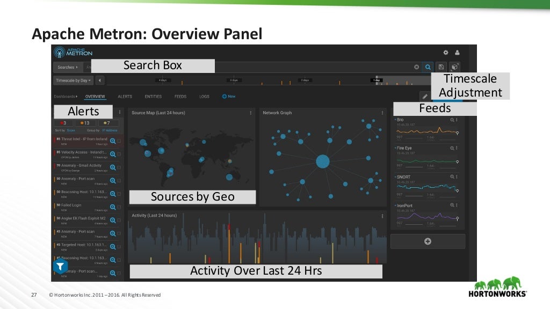Zoom into the Bro feed

tap(452, 120)
